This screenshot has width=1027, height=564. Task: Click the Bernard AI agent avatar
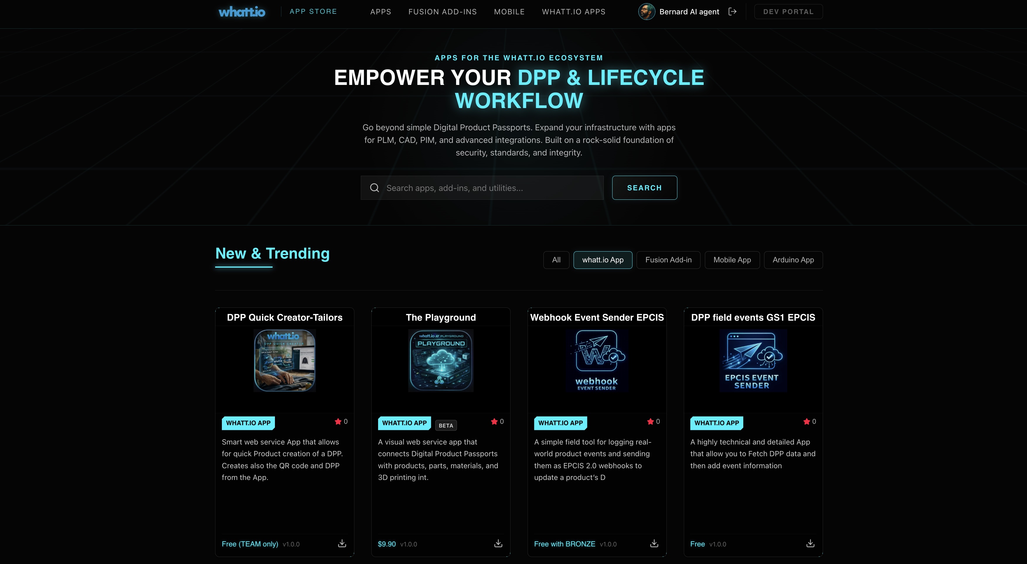click(x=646, y=11)
